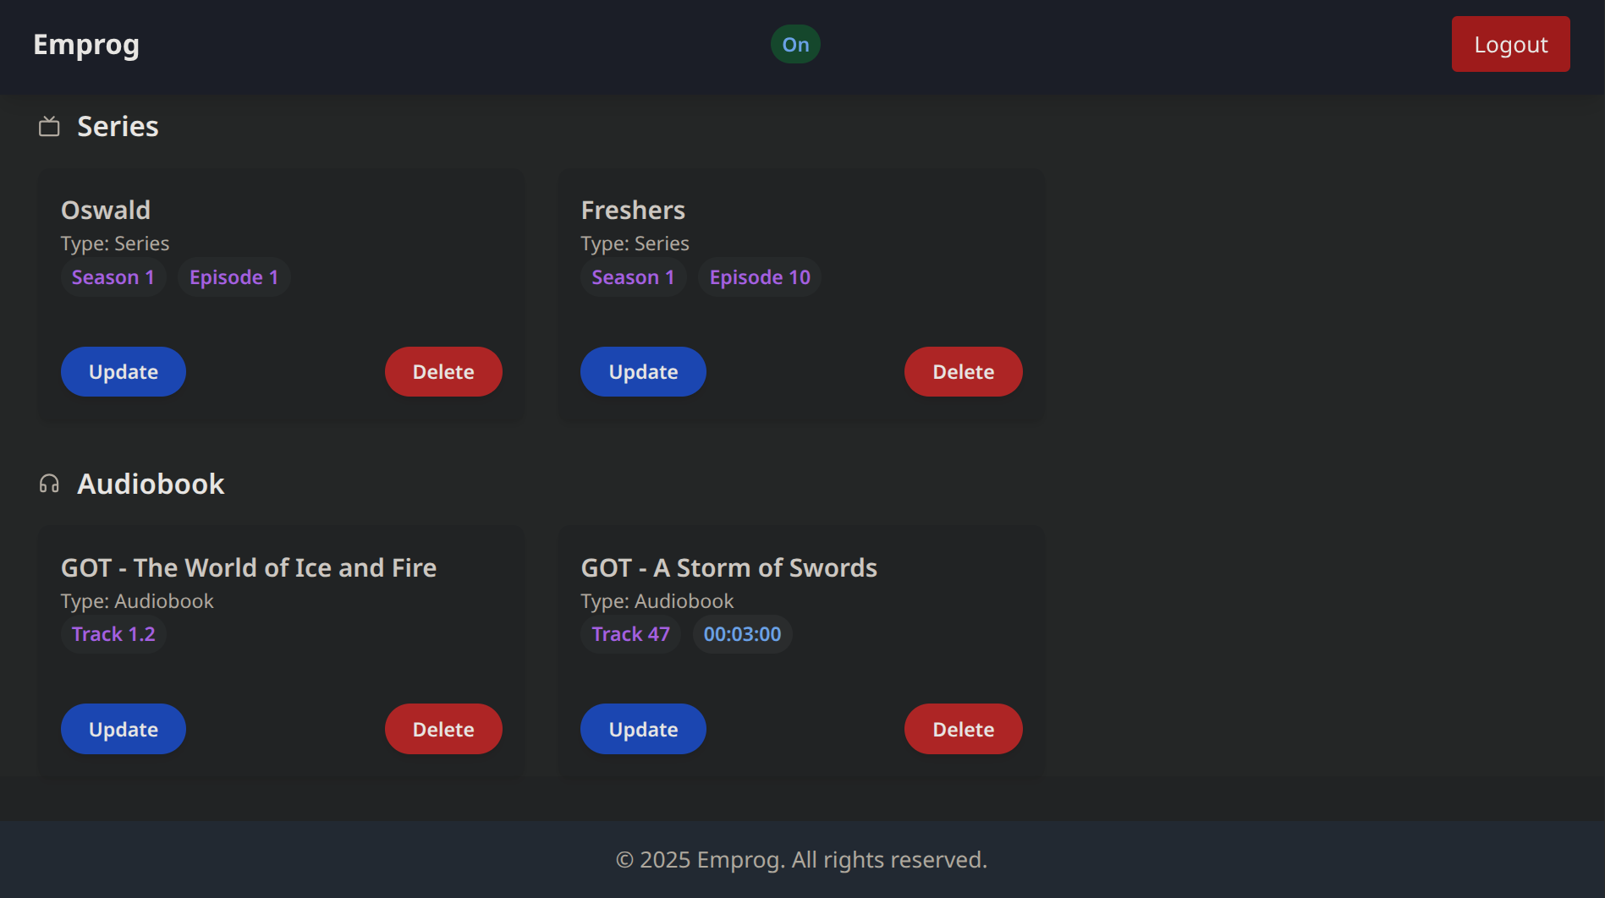This screenshot has height=898, width=1605.
Task: Open the Freshers card title
Action: click(x=633, y=210)
